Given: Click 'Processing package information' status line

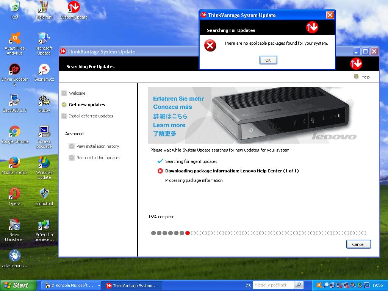Looking at the screenshot, I should (x=194, y=180).
